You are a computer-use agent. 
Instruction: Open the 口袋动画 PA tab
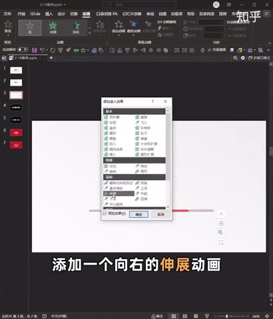coord(107,14)
